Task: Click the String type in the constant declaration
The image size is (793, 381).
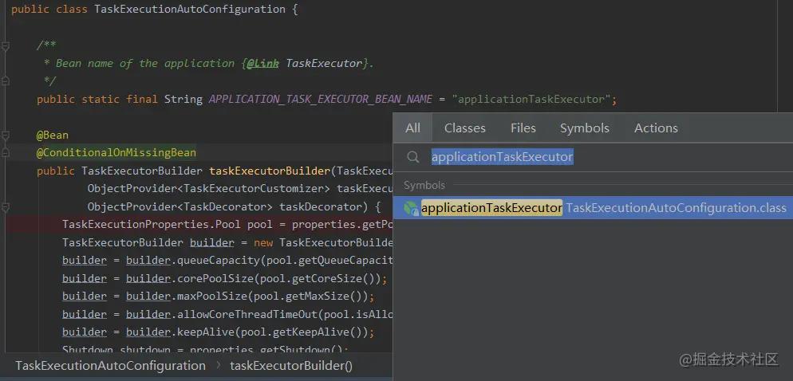Action: [183, 99]
